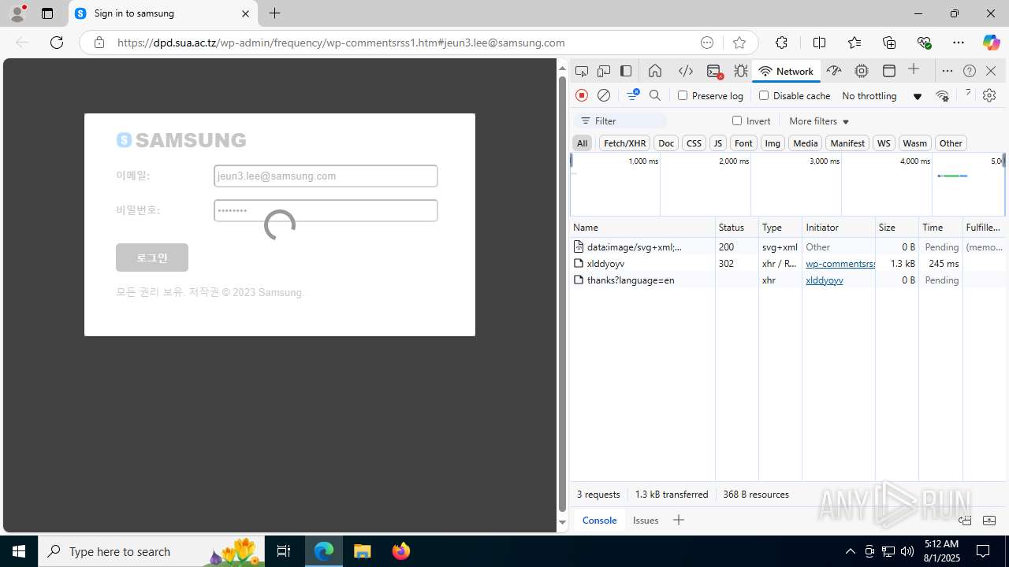Open Edge Settings and more menu
The width and height of the screenshot is (1009, 567).
pos(958,43)
